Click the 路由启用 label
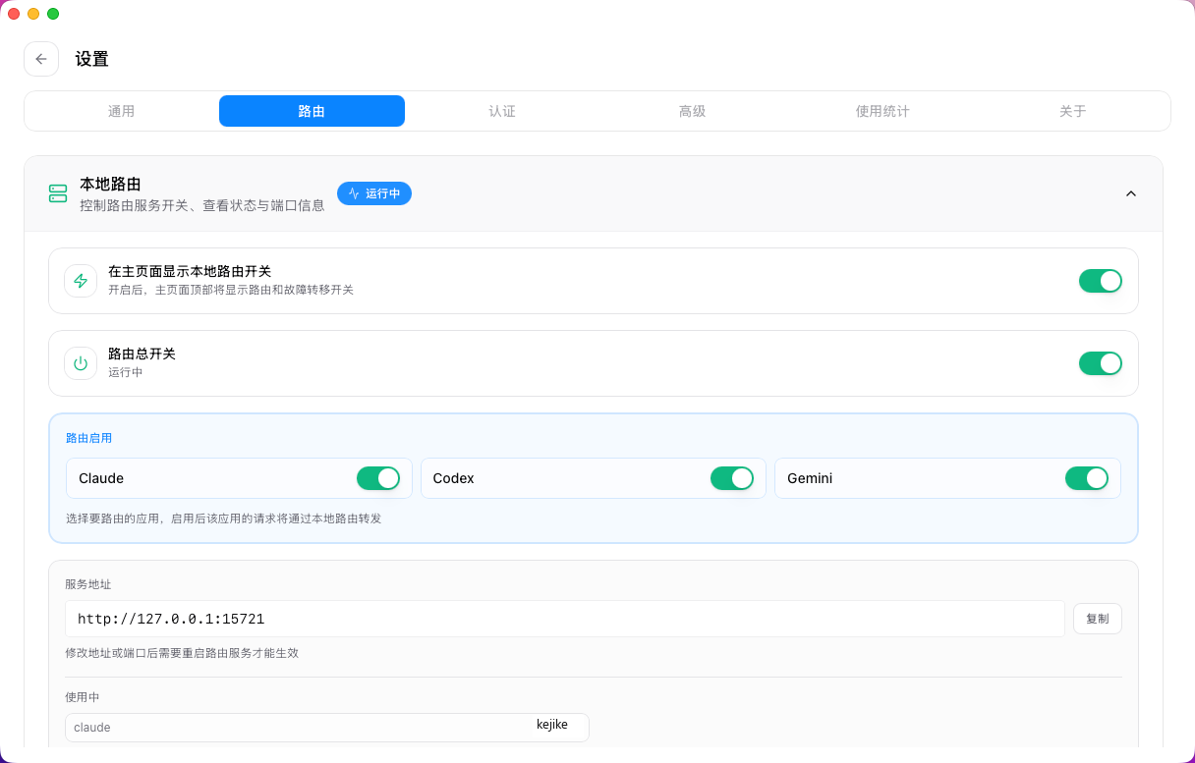 [x=89, y=438]
